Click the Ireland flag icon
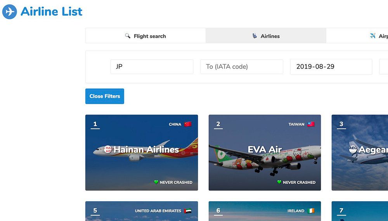Viewport: 388px width, 221px height. (x=311, y=211)
